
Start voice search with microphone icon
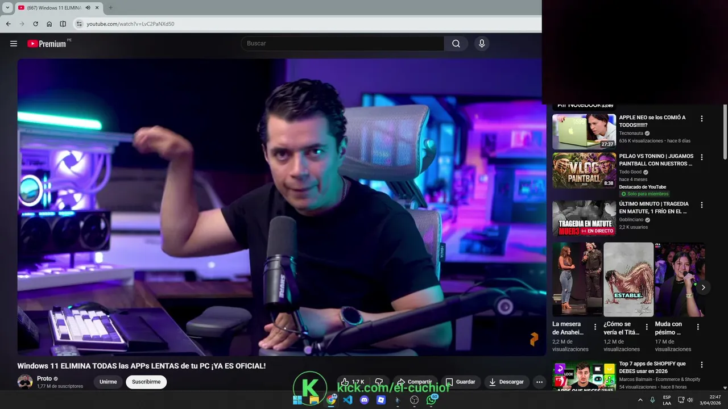tap(482, 44)
